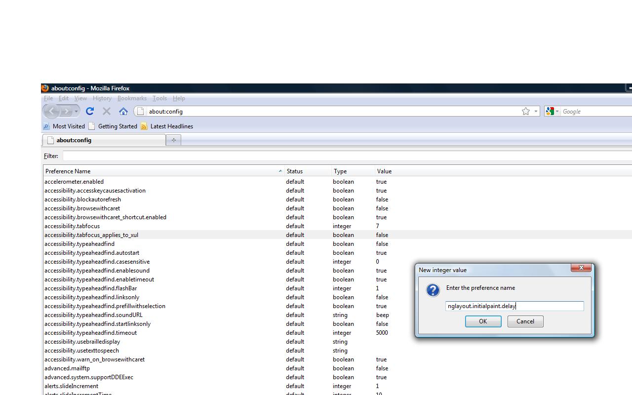Screen dimensions: 632x395
Task: Select the advanced.mailftp preference
Action: [337, 368]
